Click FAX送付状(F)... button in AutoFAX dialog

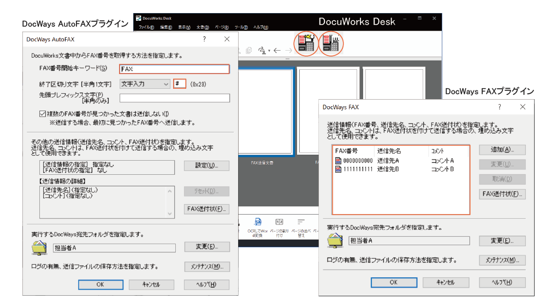click(206, 209)
